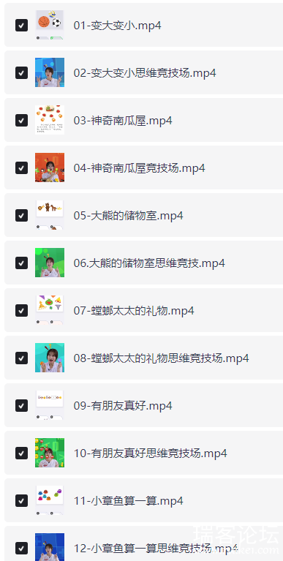283x561 pixels.
Task: Open green background thumbnail of file 06
Action: pyautogui.click(x=50, y=263)
